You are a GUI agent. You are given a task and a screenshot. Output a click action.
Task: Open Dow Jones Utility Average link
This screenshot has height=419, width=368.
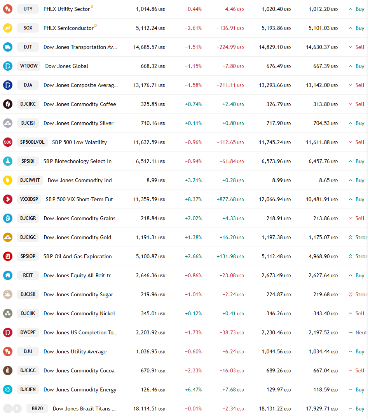click(x=75, y=352)
